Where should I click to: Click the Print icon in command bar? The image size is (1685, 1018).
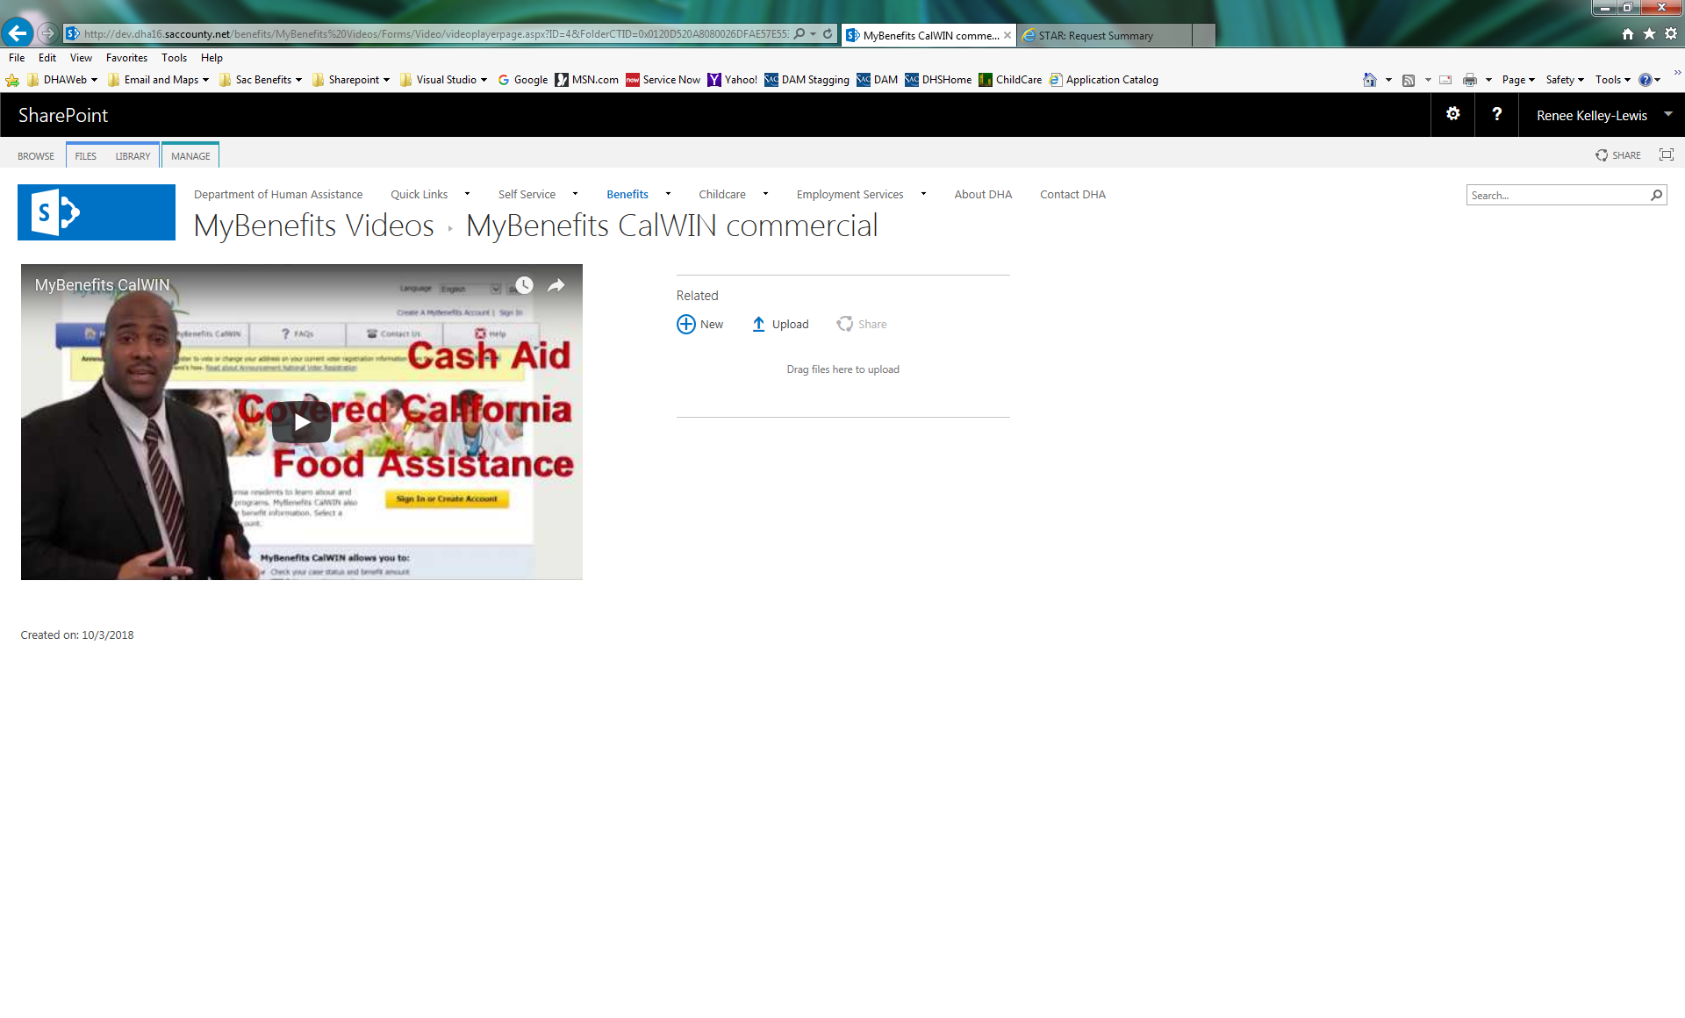coord(1470,80)
